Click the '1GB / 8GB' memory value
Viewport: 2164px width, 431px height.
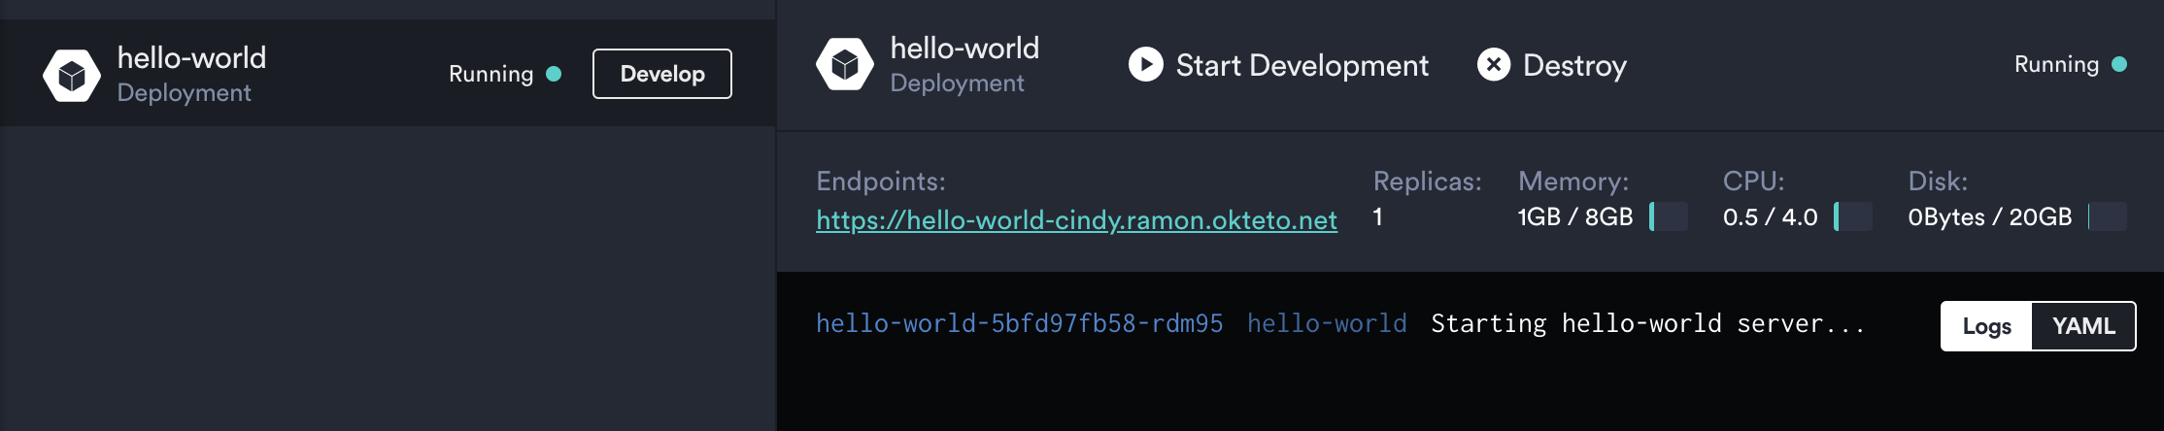click(1575, 216)
